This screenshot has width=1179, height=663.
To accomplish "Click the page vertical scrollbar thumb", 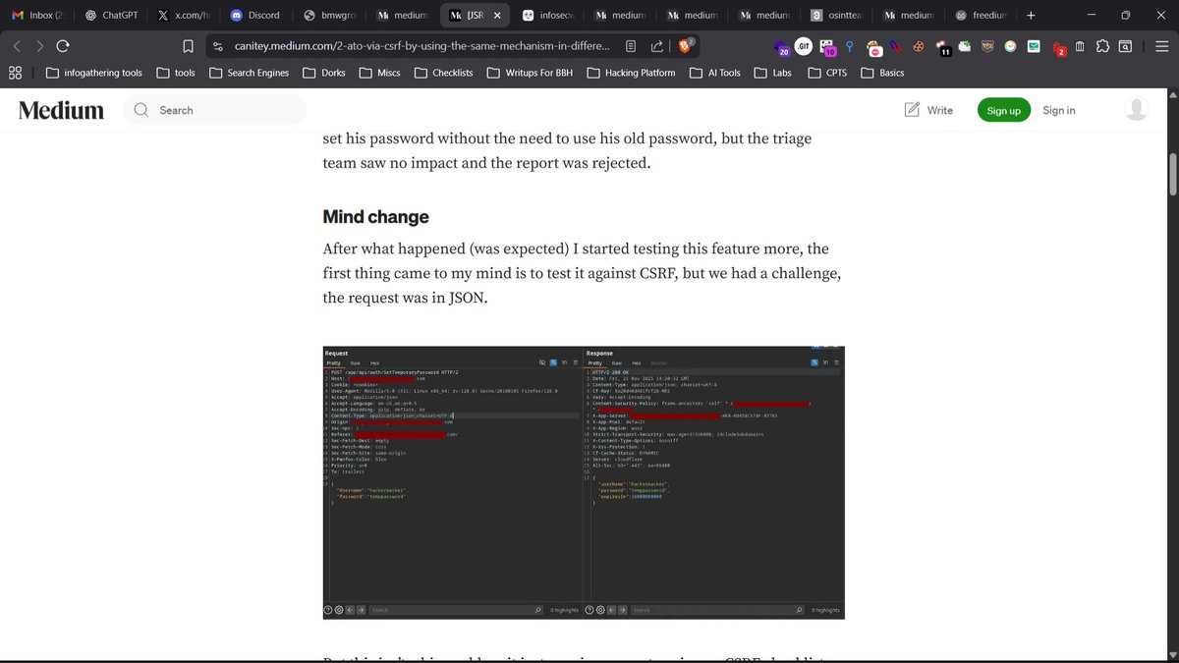I will [x=1172, y=175].
